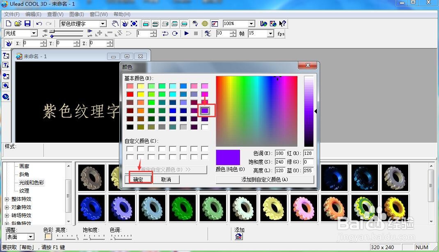The image size is (439, 252).
Task: Select the Insert Graphics tool in left toolbar
Action: (x=6, y=76)
